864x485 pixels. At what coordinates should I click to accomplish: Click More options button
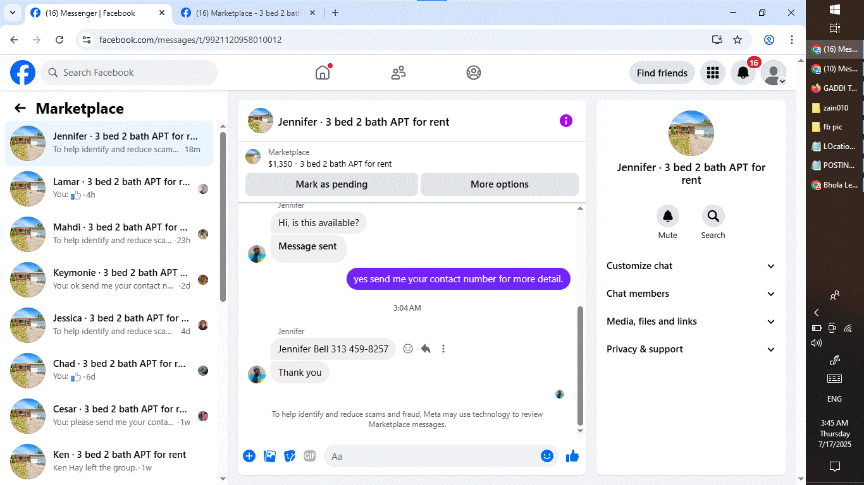(500, 184)
